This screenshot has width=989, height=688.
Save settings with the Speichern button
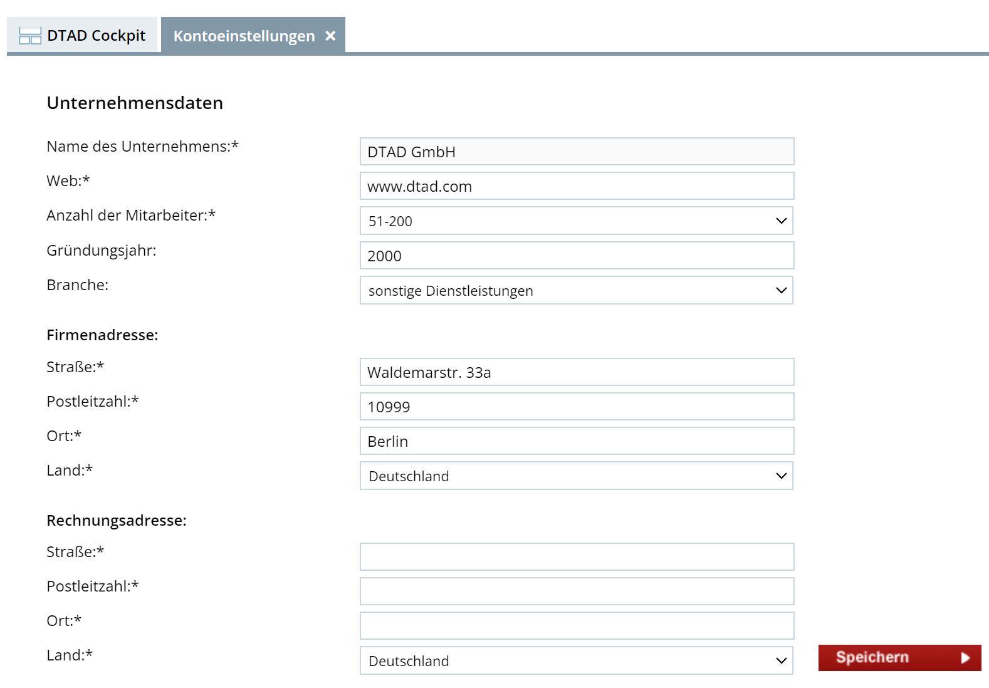(x=899, y=658)
